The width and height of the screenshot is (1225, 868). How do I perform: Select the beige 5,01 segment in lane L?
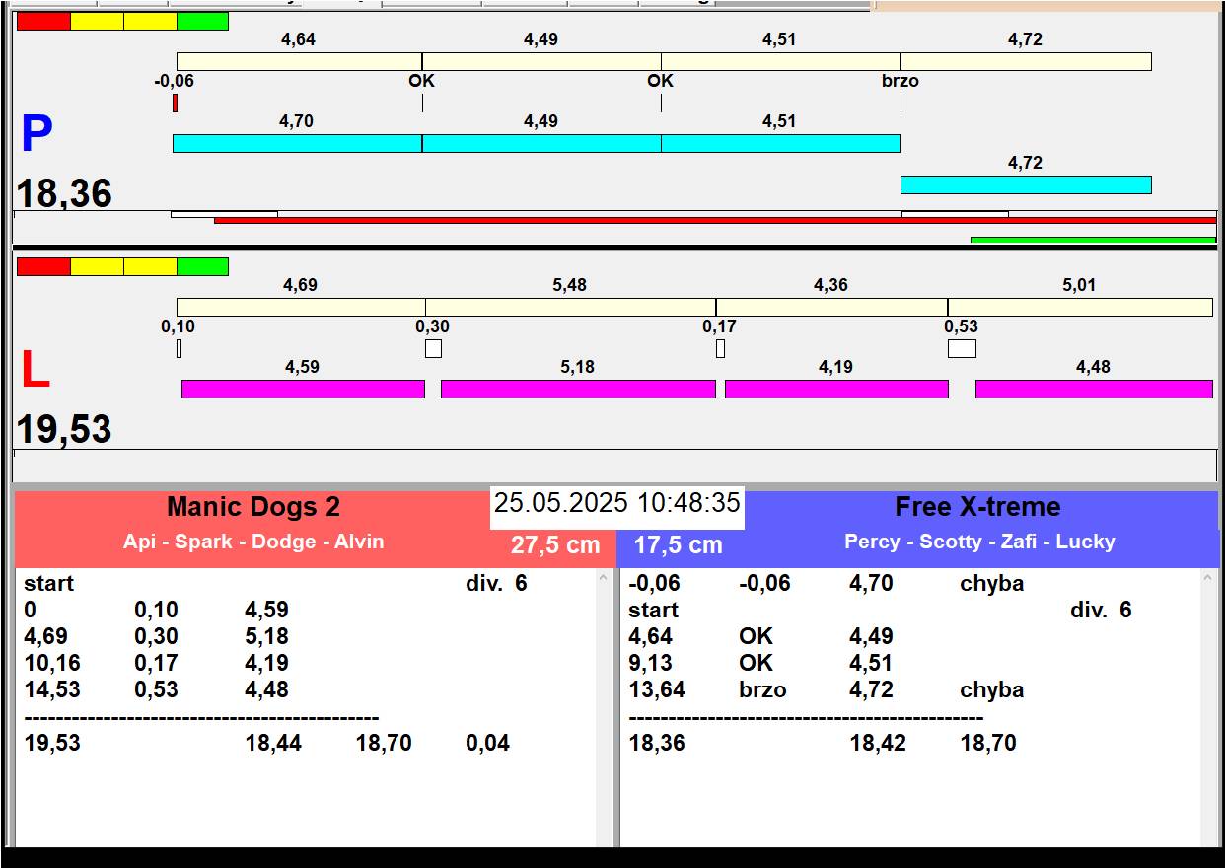(x=1080, y=307)
